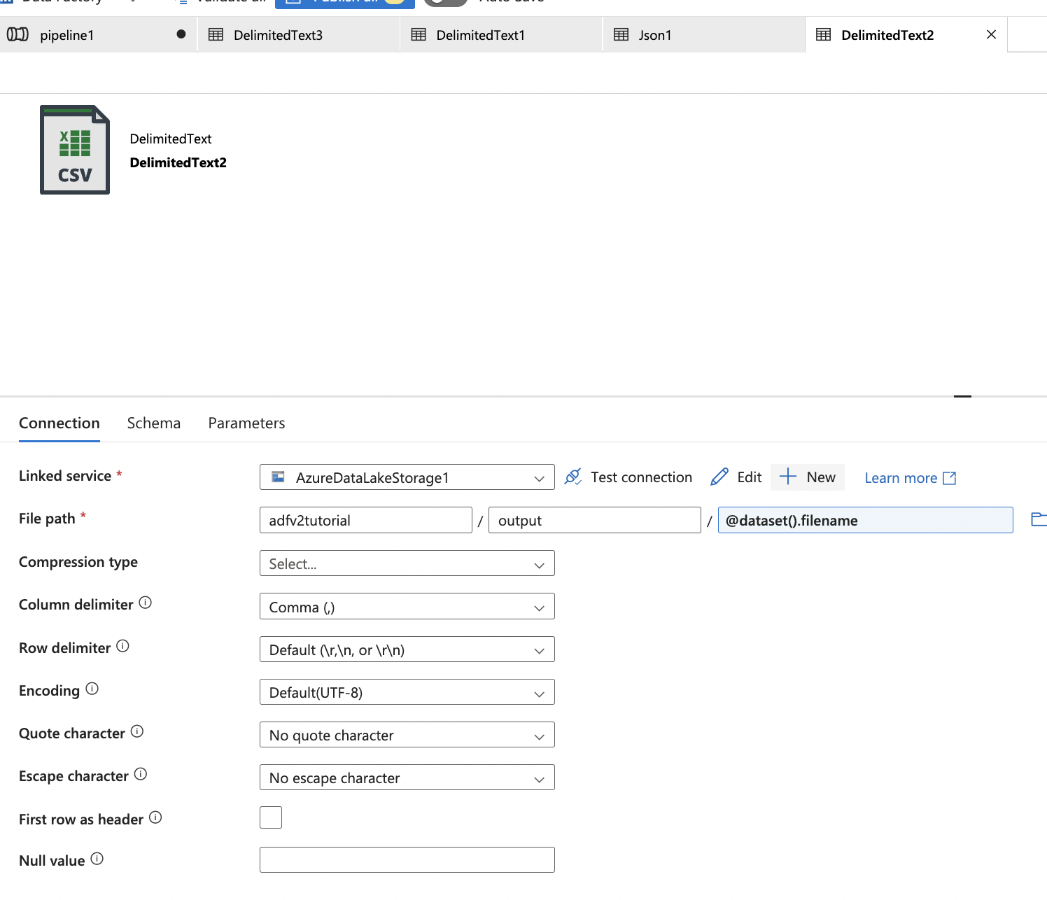Open the folder browse icon beside file path
This screenshot has height=900, width=1047.
pyautogui.click(x=1039, y=519)
